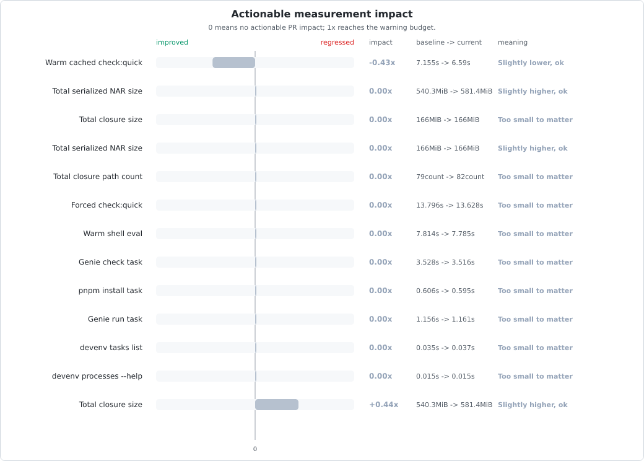Click the "-0.43x" impact value
644x461 pixels.
point(382,63)
